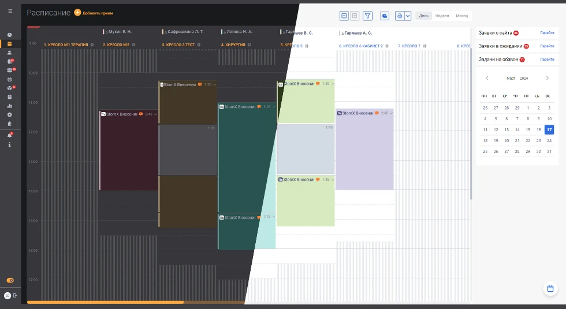566x309 pixels.
Task: Open the print options dropdown arrow
Action: pos(408,16)
